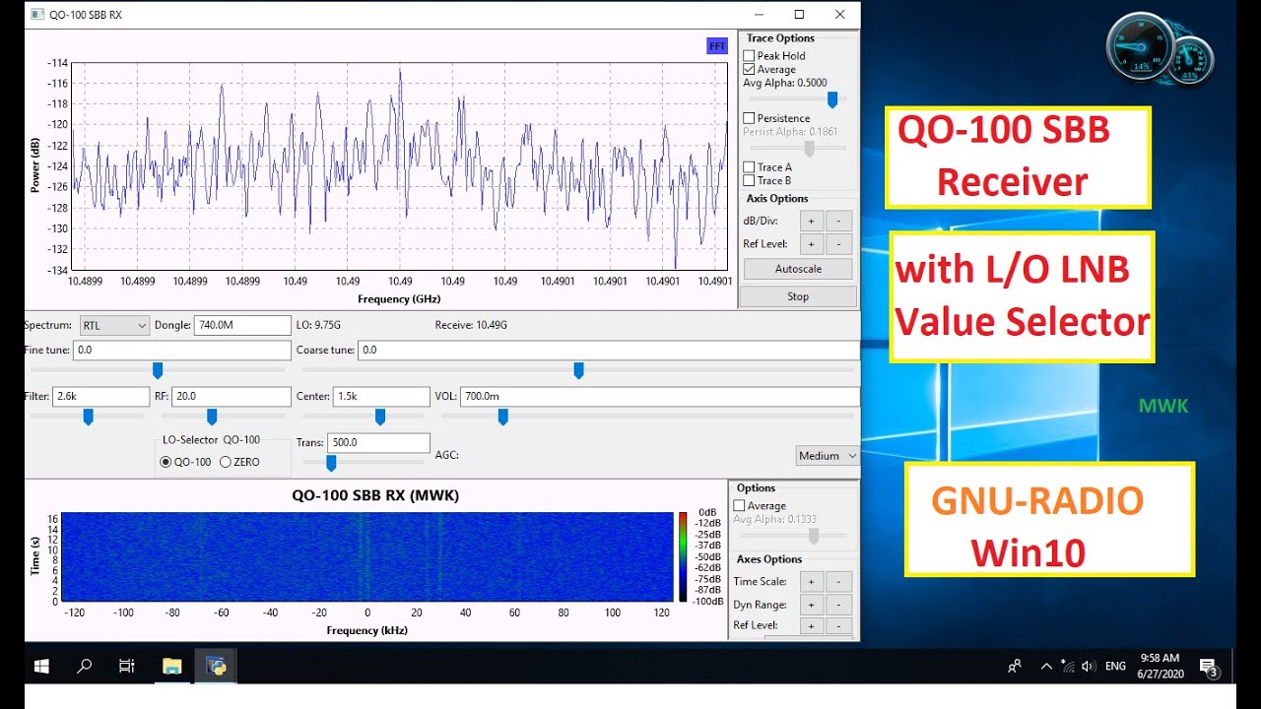The height and width of the screenshot is (709, 1261).
Task: Click the RF gain slider handle
Action: tap(212, 417)
